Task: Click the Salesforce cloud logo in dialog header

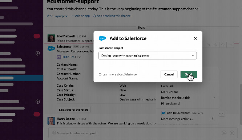Action: pyautogui.click(x=102, y=38)
